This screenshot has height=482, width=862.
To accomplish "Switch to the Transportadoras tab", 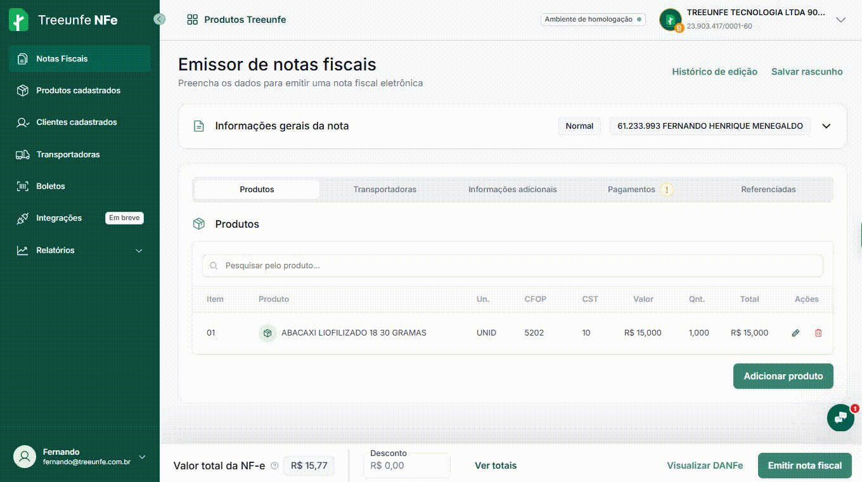I will (x=385, y=190).
